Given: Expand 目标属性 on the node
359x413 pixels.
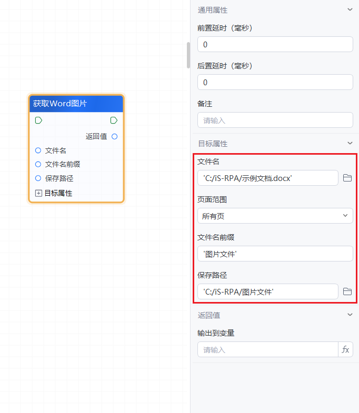Looking at the screenshot, I should pyautogui.click(x=38, y=193).
